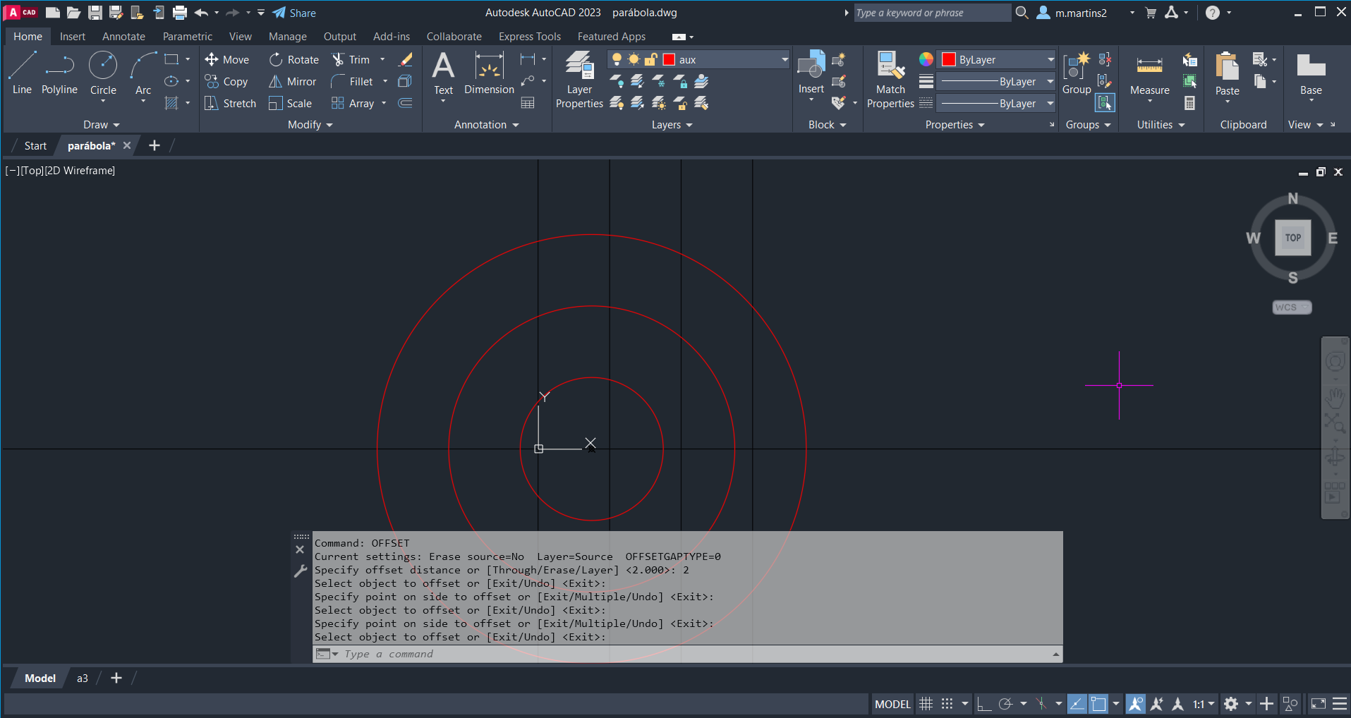Toggle object snap tracking in status bar
The width and height of the screenshot is (1351, 718).
[x=1077, y=704]
